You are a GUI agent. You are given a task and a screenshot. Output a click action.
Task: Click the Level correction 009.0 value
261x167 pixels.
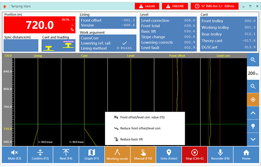click(190, 21)
